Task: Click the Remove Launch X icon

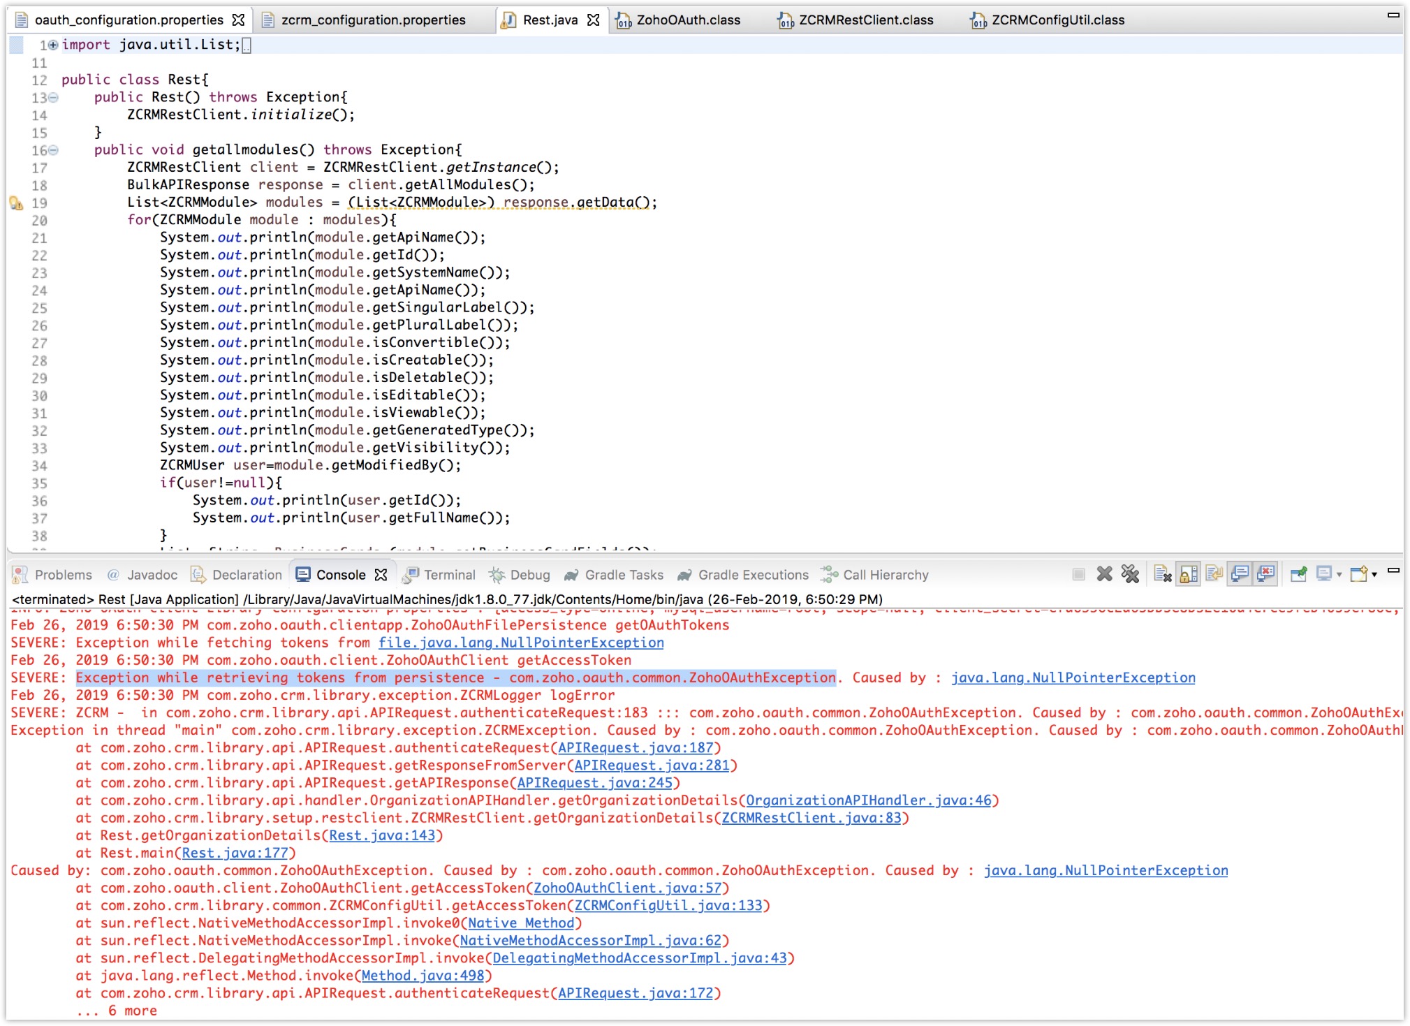Action: (1104, 574)
